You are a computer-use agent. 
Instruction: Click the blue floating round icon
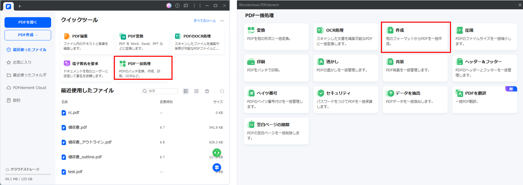(x=217, y=168)
